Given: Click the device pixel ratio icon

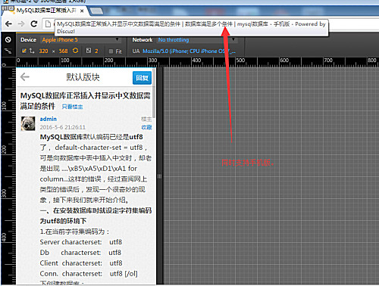Looking at the screenshot, I should click(x=89, y=51).
